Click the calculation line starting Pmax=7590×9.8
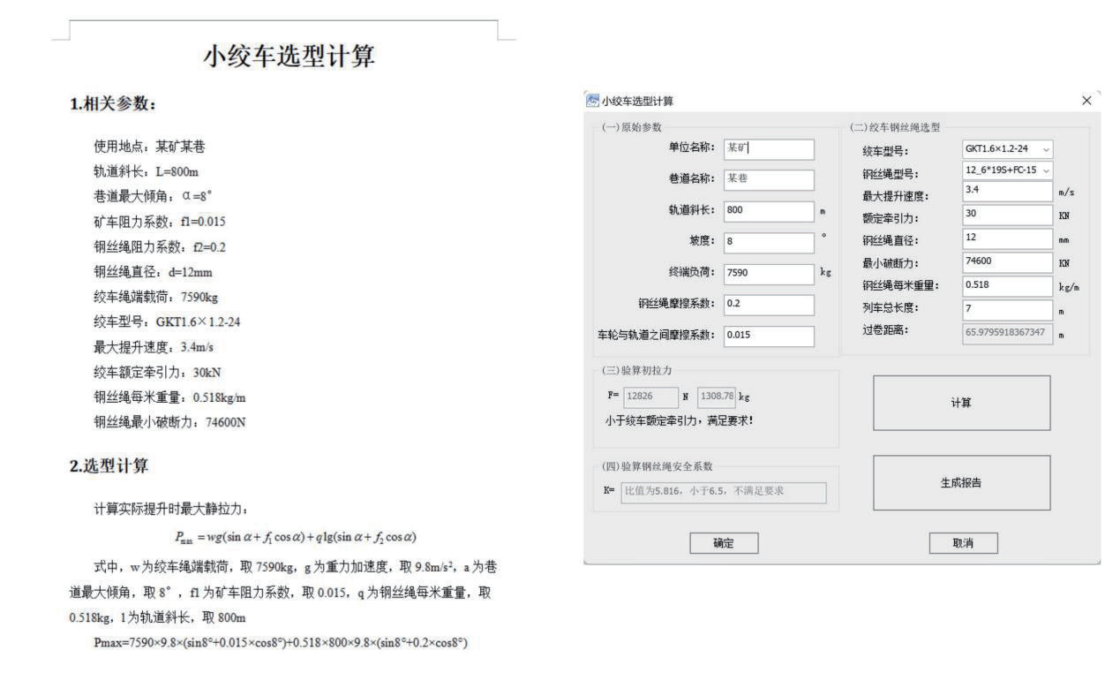Viewport: 1120px width, 673px height. pos(281,643)
